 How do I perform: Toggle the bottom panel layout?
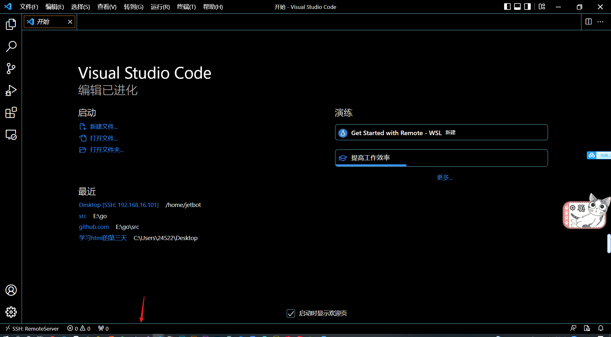tap(517, 7)
